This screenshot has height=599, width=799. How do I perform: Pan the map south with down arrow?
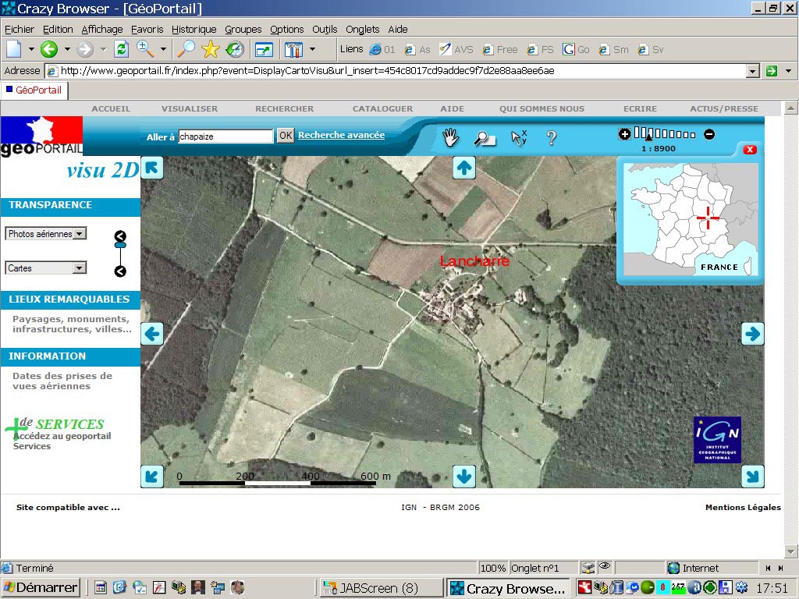coord(463,477)
